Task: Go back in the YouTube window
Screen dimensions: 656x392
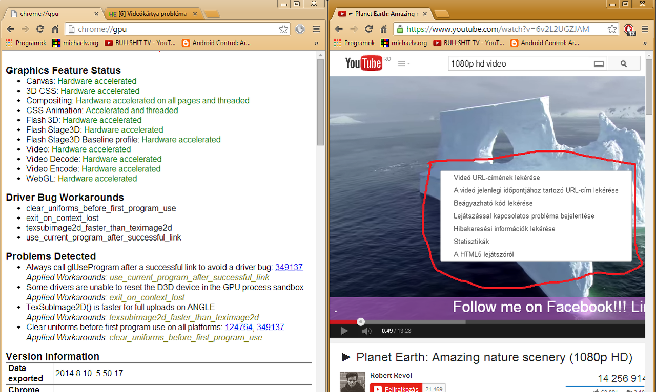Action: [339, 29]
